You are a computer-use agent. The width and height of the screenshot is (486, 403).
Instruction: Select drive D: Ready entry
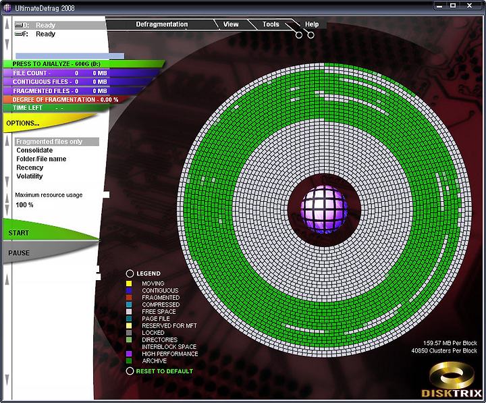coord(60,25)
